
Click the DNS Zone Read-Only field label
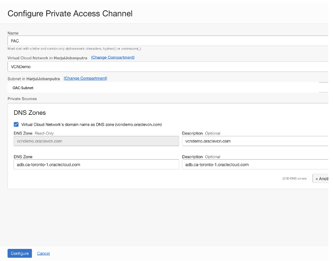point(33,134)
